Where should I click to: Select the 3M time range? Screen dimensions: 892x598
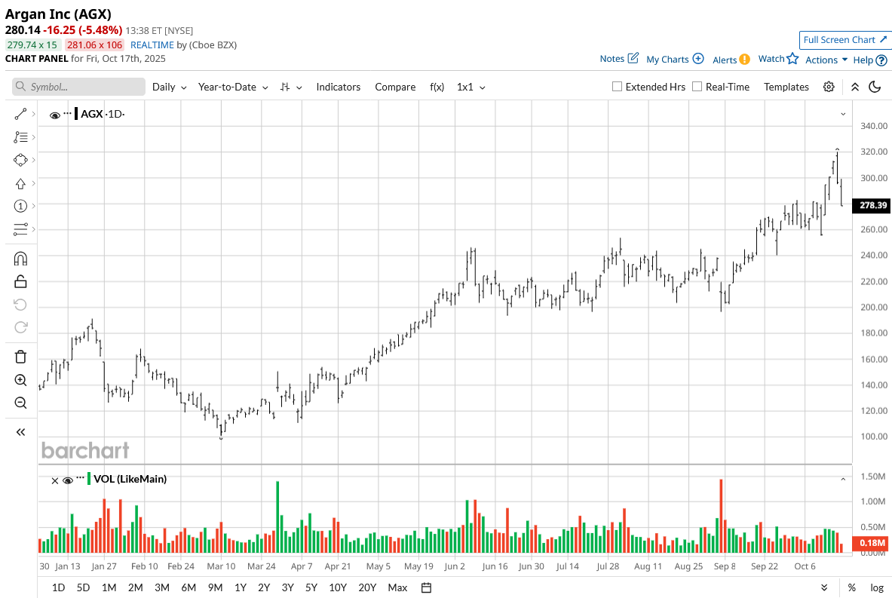162,587
